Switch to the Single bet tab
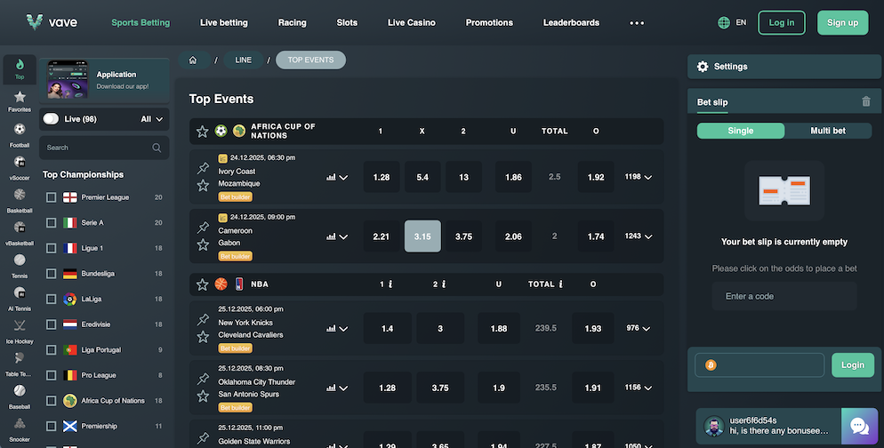 [740, 131]
